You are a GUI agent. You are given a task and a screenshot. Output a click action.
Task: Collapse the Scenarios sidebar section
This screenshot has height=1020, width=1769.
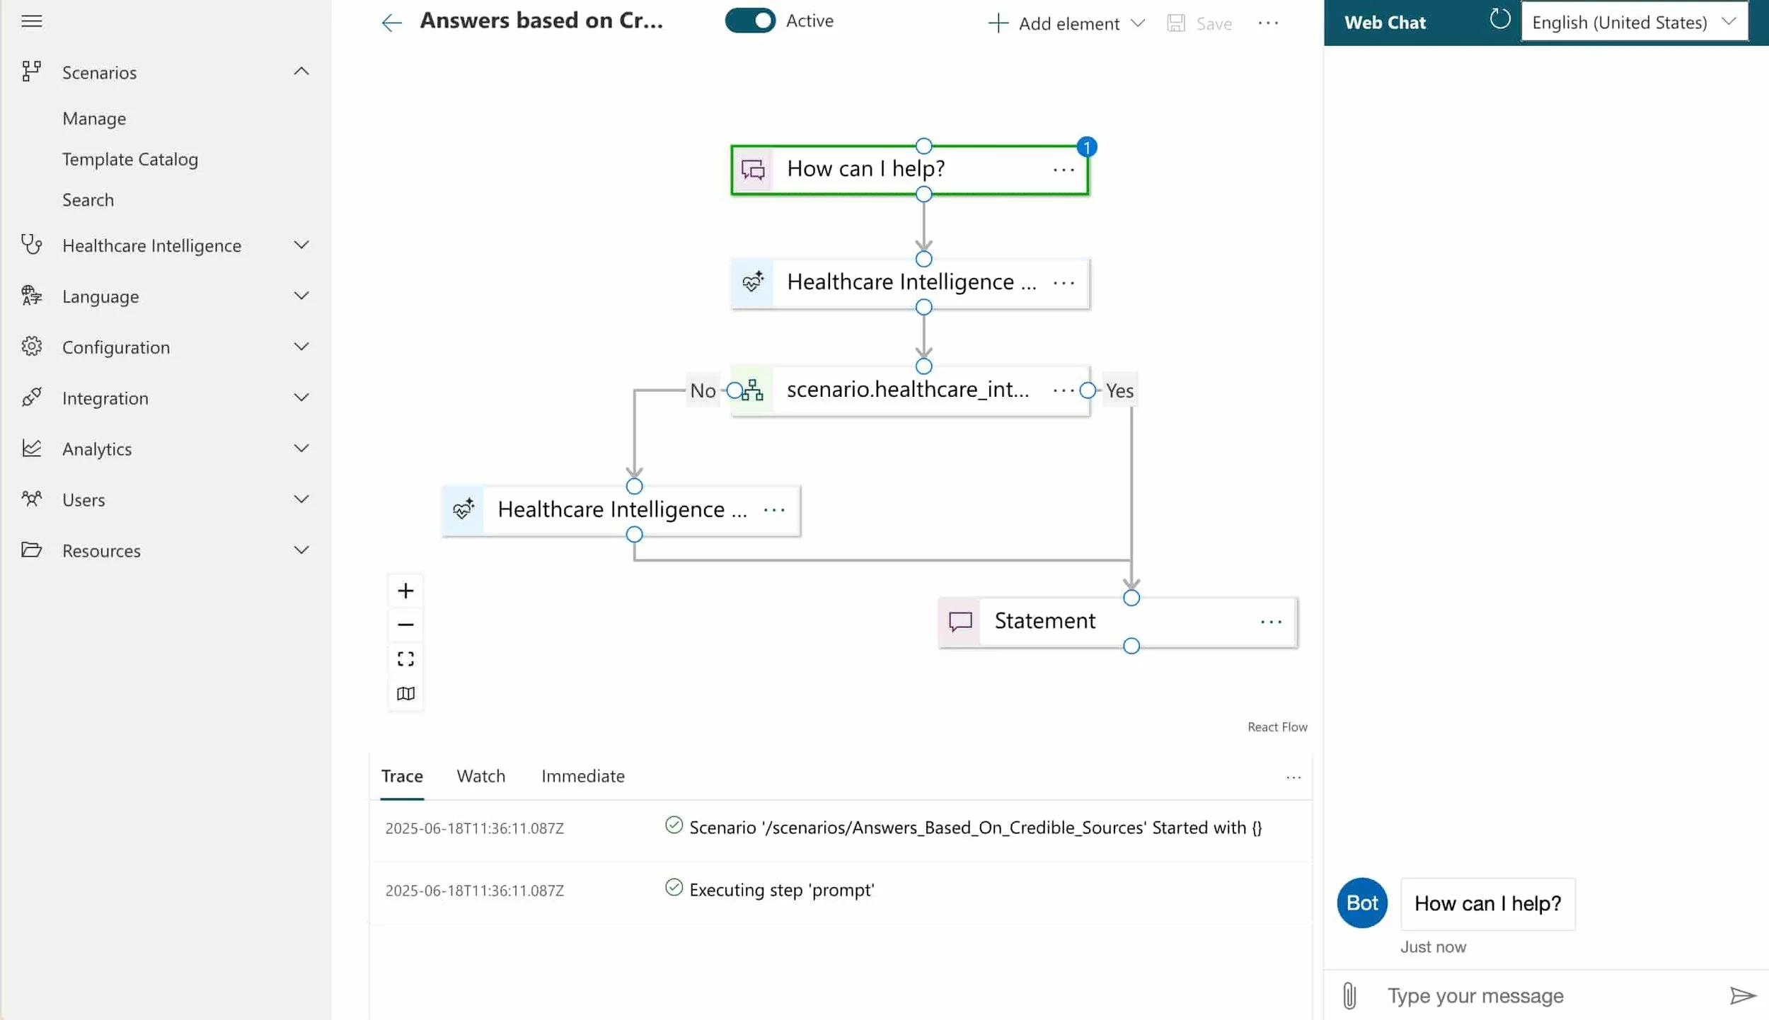click(x=301, y=72)
